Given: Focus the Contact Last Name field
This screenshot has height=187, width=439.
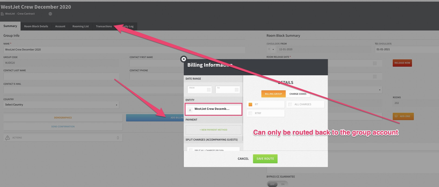Looking at the screenshot, I should click(x=61, y=76).
